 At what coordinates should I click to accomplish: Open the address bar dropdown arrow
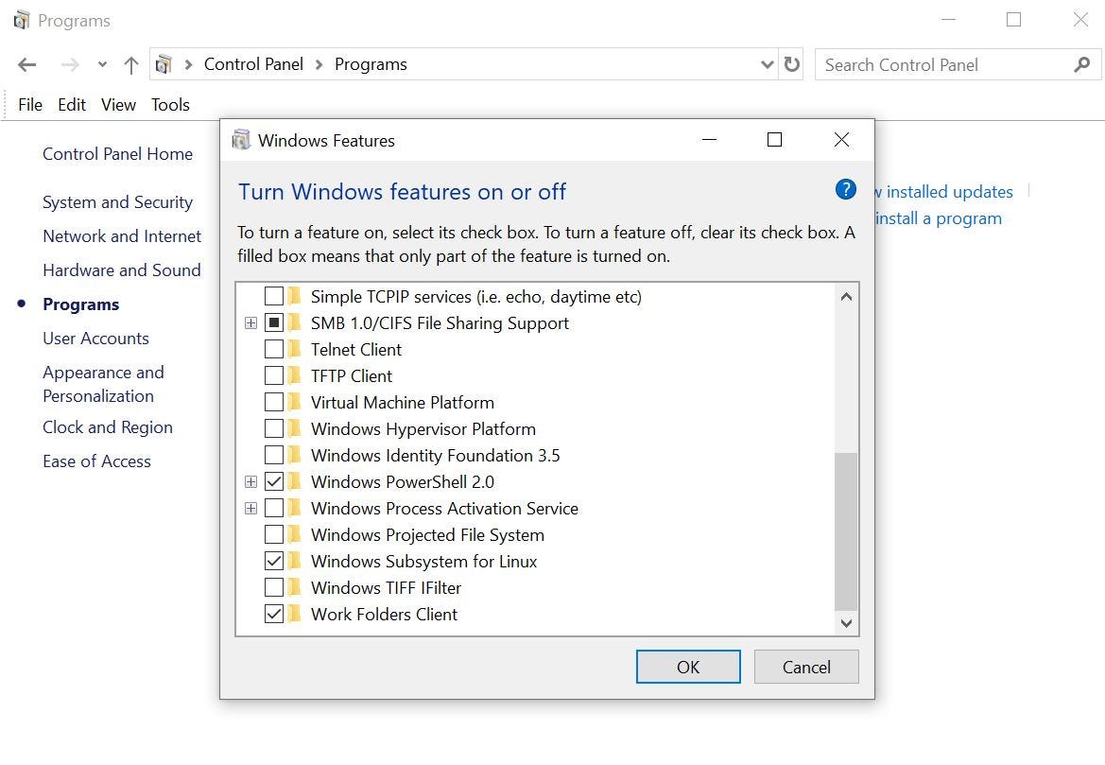(x=768, y=64)
